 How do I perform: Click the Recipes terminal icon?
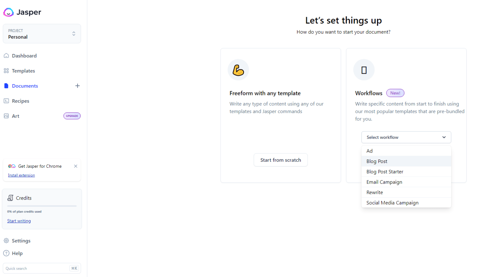(x=6, y=101)
